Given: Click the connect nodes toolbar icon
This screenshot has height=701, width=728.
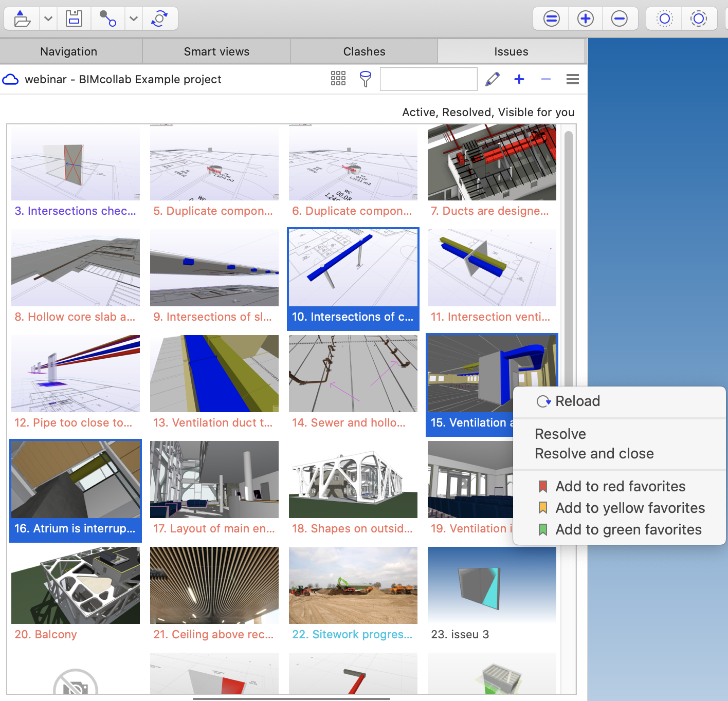Looking at the screenshot, I should [x=108, y=19].
